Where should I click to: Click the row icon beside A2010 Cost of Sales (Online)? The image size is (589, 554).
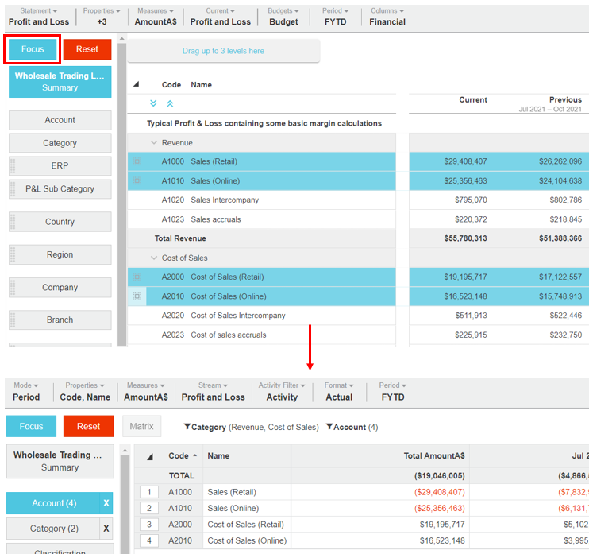coord(137,296)
